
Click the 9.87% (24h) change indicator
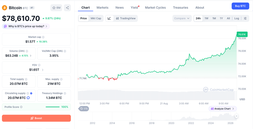(x=51, y=18)
